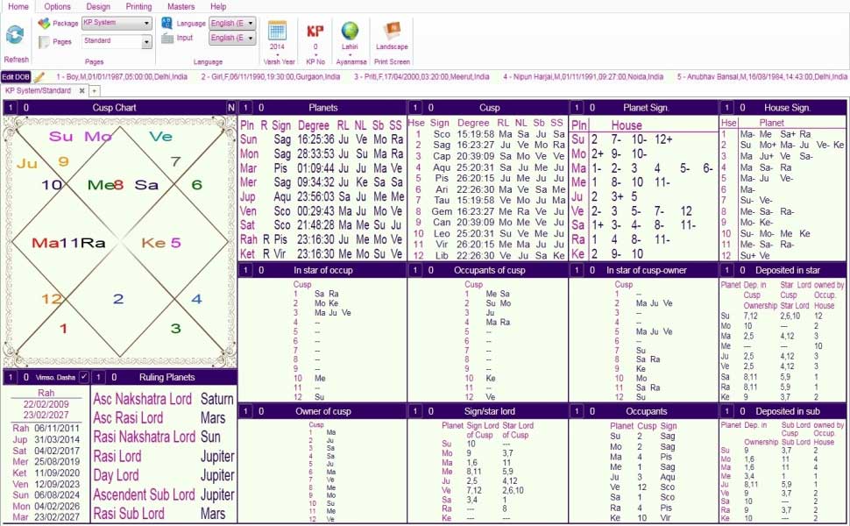Select record 3 - Priti, Meerut
The image size is (850, 526).
tap(421, 77)
